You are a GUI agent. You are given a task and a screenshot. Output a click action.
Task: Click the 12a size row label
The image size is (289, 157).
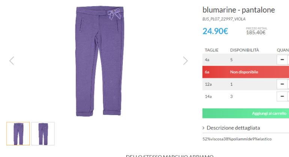pyautogui.click(x=208, y=84)
